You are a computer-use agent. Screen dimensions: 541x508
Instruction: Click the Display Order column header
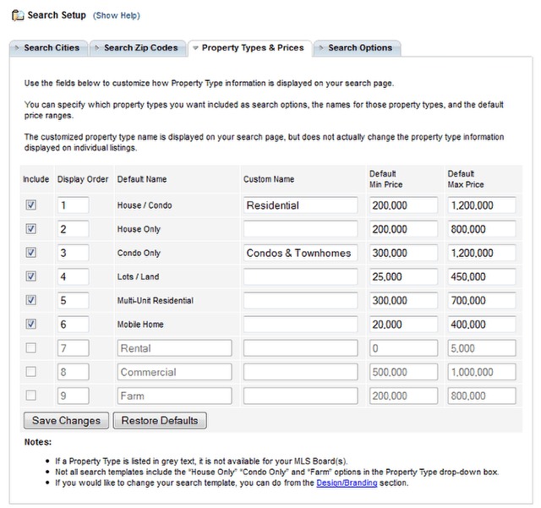tap(83, 179)
